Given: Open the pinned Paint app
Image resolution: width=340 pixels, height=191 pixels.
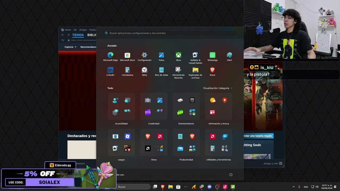Looking at the screenshot, I should (x=229, y=57).
